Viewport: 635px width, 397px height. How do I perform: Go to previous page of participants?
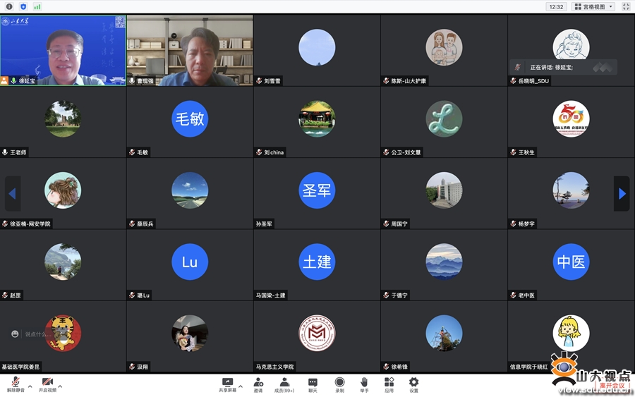click(x=12, y=193)
